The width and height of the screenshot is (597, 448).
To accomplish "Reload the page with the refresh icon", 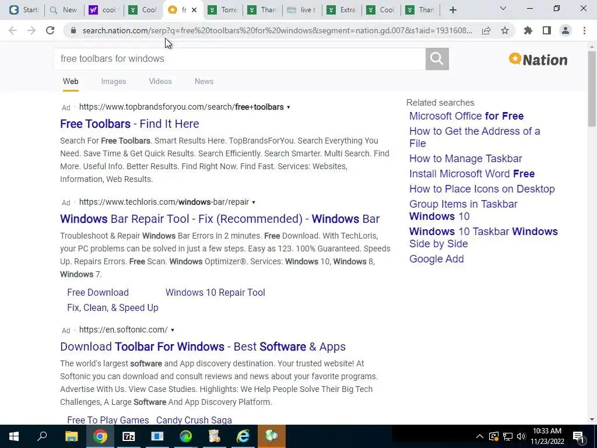I will pyautogui.click(x=50, y=30).
